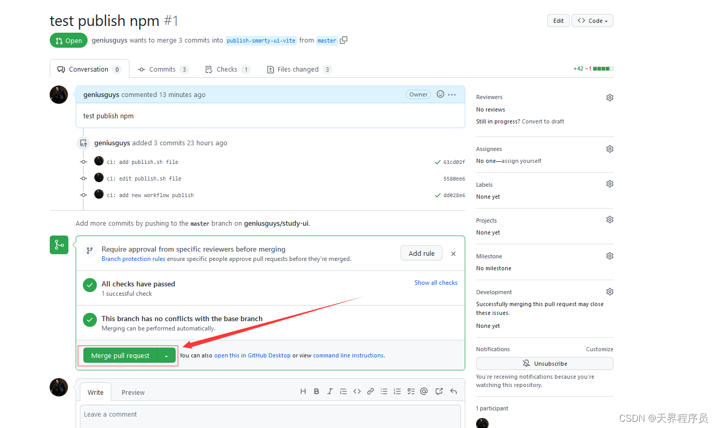Open commit hash dd028e6
This screenshot has height=428, width=716.
[454, 196]
